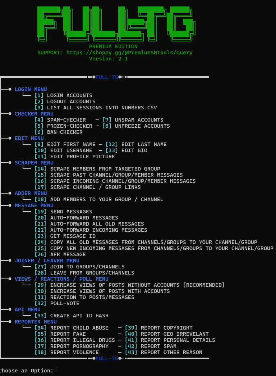Click '[18] ADD MEMBERS TO YOUR GROUP / CHANNEL'
This screenshot has height=376, width=276.
pyautogui.click(x=99, y=199)
